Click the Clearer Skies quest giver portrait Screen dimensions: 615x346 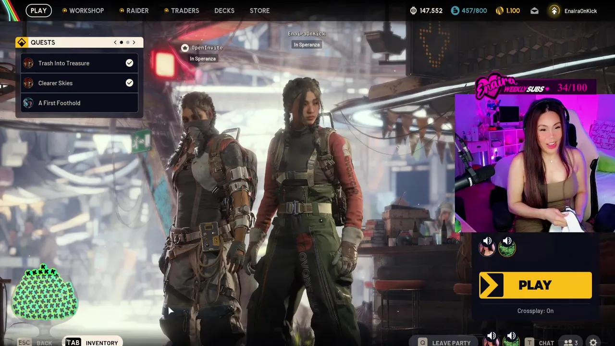(28, 83)
